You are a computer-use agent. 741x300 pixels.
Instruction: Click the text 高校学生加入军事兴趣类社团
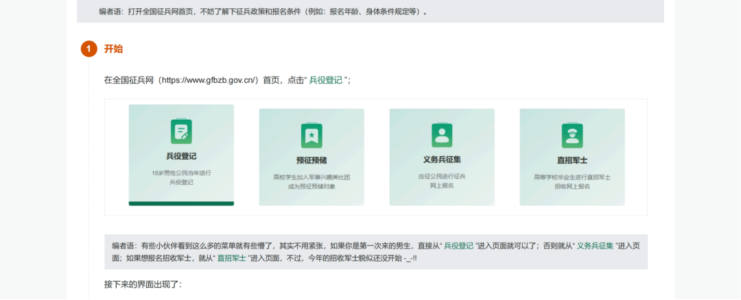tap(311, 177)
